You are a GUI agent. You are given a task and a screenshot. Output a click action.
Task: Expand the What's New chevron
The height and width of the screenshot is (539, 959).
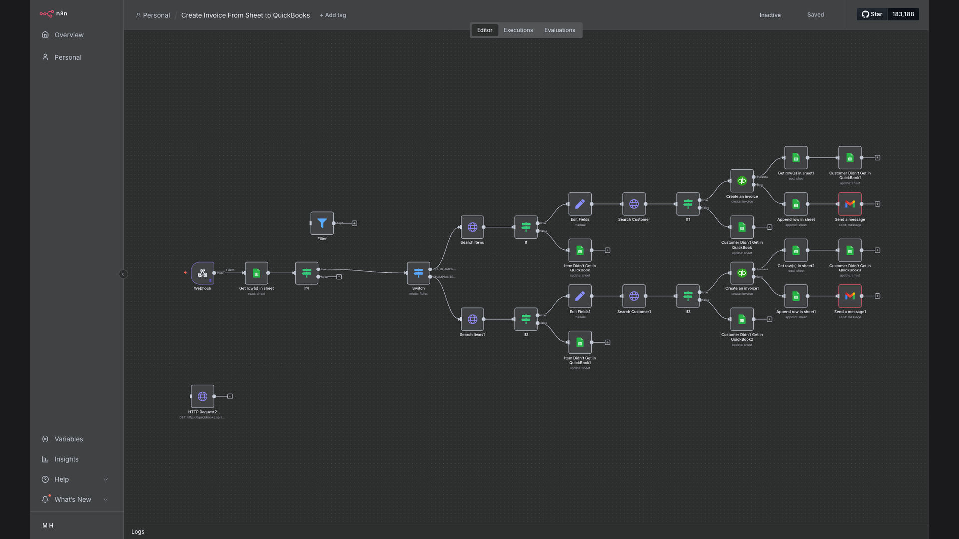105,499
